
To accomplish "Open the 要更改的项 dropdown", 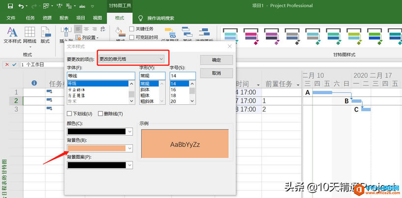I will coord(134,59).
